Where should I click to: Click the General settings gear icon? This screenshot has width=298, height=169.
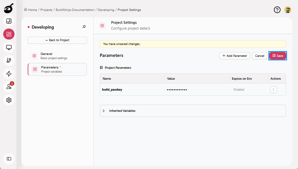(x=34, y=56)
